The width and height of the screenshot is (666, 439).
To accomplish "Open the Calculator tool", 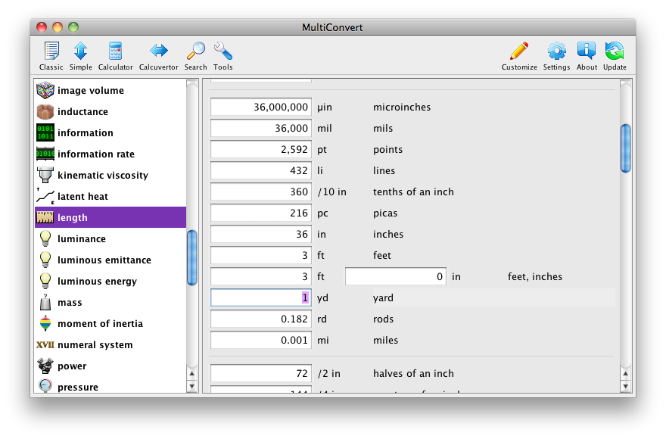I will point(116,56).
